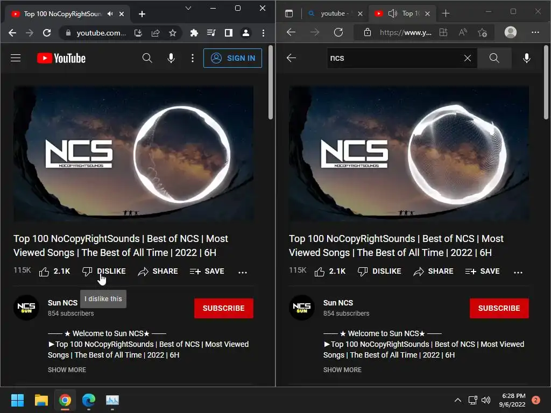The height and width of the screenshot is (413, 551).
Task: Open YouTube guide menu in Chrome window
Action: point(16,58)
